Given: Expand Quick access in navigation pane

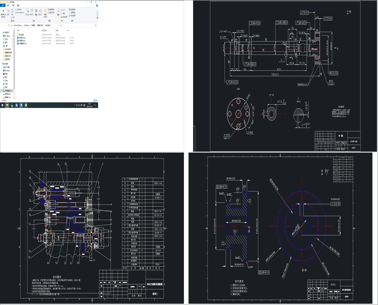Looking at the screenshot, I should 6,33.
